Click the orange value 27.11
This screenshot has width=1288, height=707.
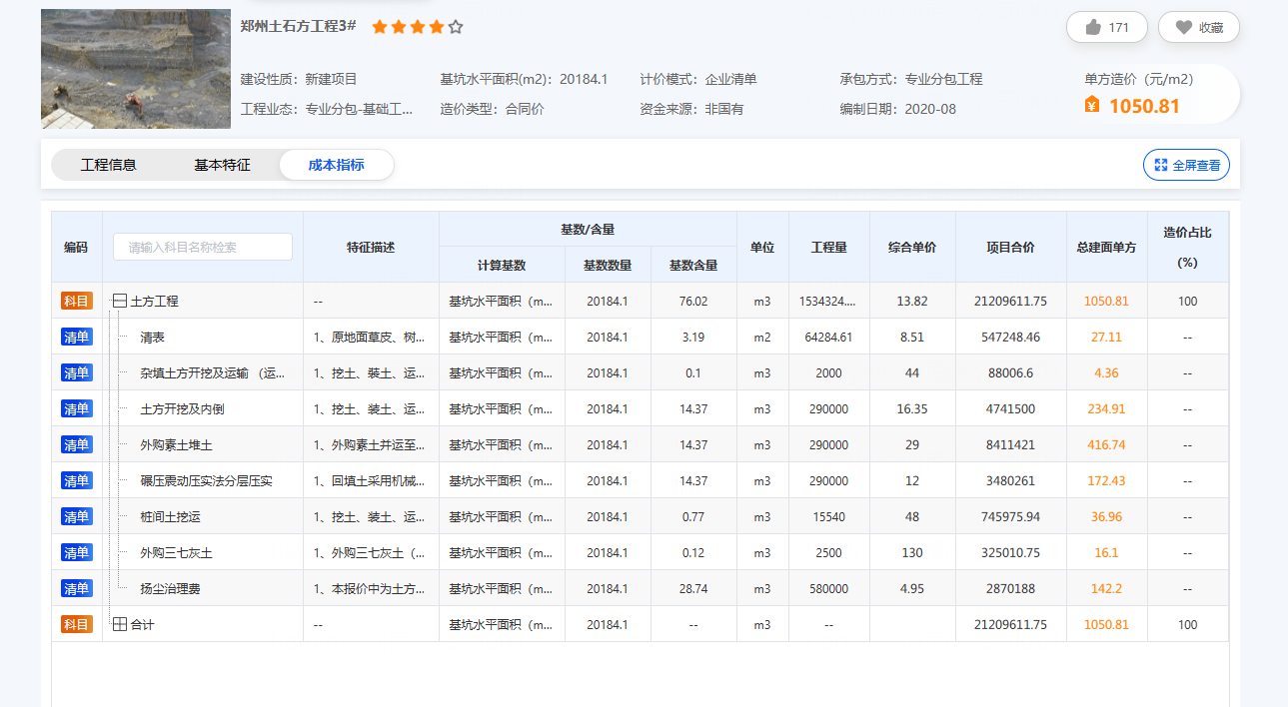coord(1106,337)
